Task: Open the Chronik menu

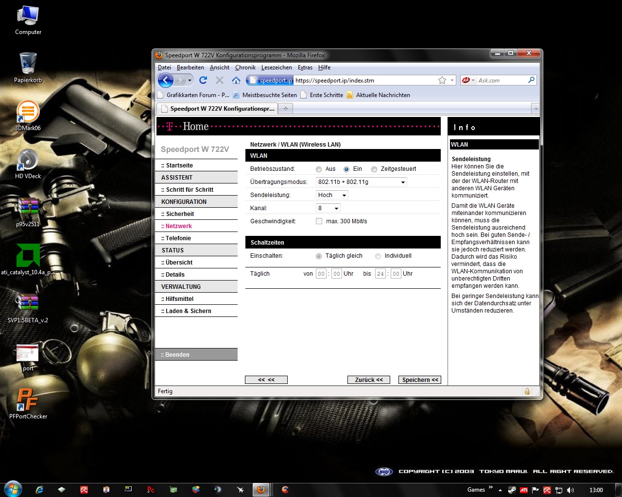Action: pyautogui.click(x=245, y=67)
